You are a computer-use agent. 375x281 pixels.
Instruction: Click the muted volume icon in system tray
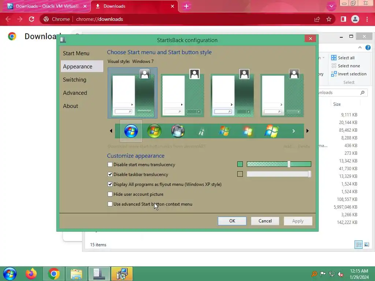pos(341,274)
